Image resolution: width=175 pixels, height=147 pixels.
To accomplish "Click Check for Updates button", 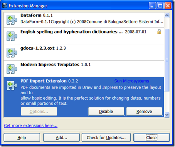I will pos(106,137).
